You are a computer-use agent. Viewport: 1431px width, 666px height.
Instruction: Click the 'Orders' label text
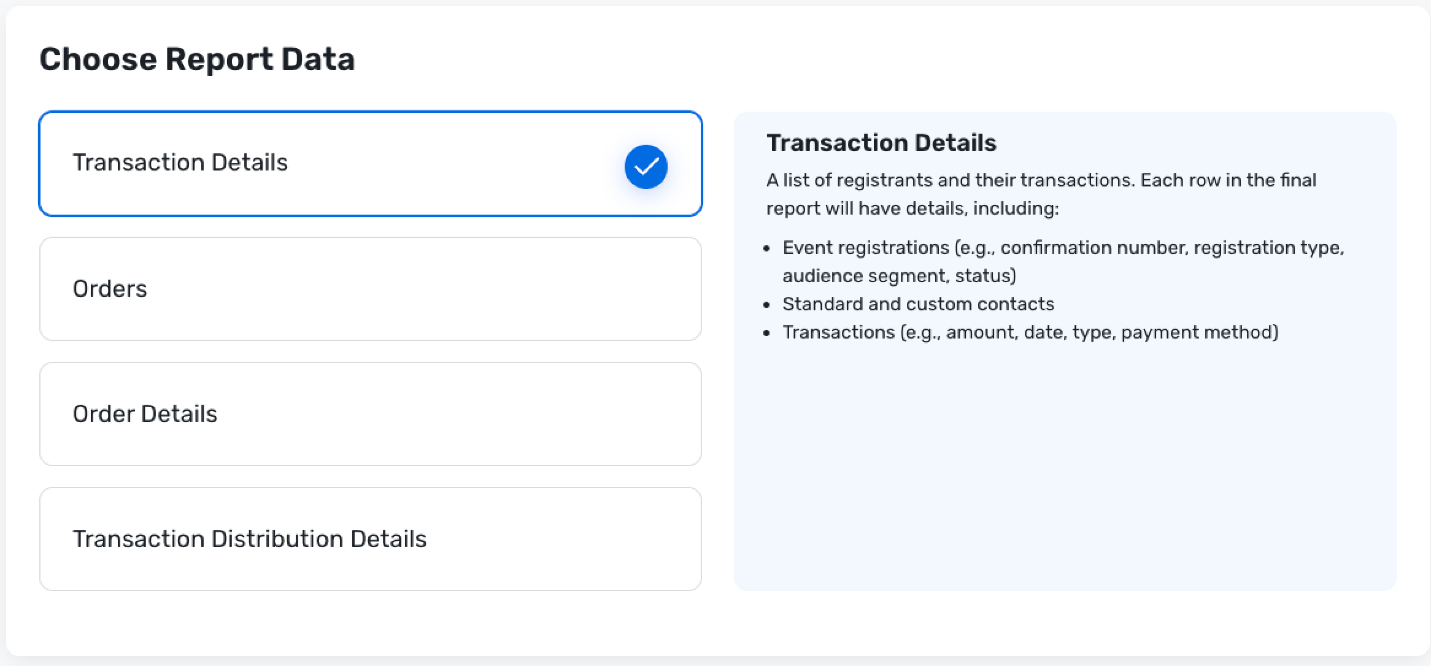pyautogui.click(x=110, y=289)
